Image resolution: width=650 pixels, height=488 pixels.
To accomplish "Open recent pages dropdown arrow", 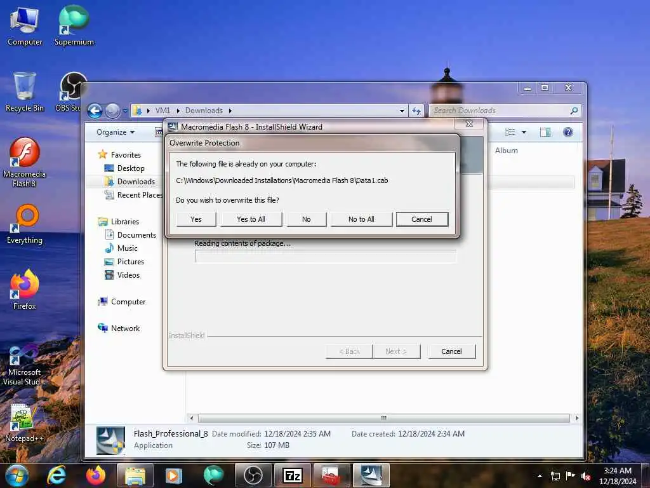I will point(125,111).
